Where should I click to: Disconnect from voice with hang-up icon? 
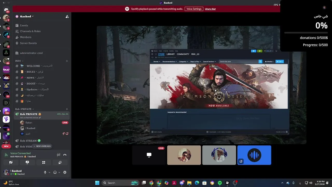point(65,155)
